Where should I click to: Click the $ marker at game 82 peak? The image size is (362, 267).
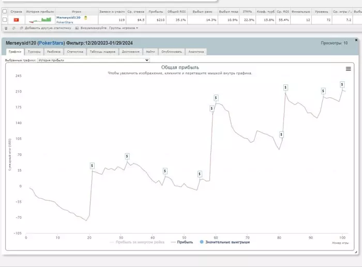285,87
